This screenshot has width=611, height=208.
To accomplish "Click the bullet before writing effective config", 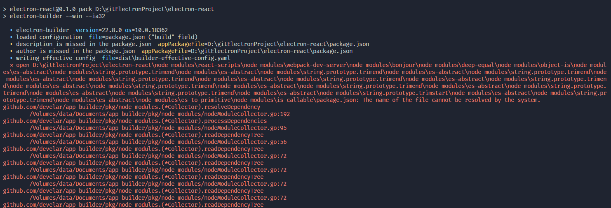I will 12,58.
